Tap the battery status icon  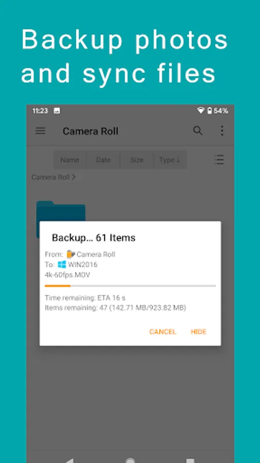click(x=210, y=111)
